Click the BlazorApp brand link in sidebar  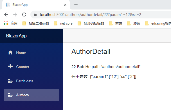coord(16,36)
